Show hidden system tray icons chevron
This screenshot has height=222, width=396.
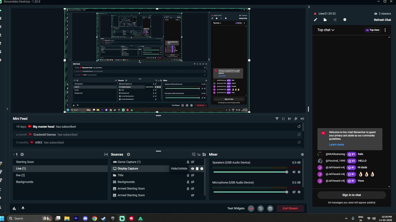(346, 218)
